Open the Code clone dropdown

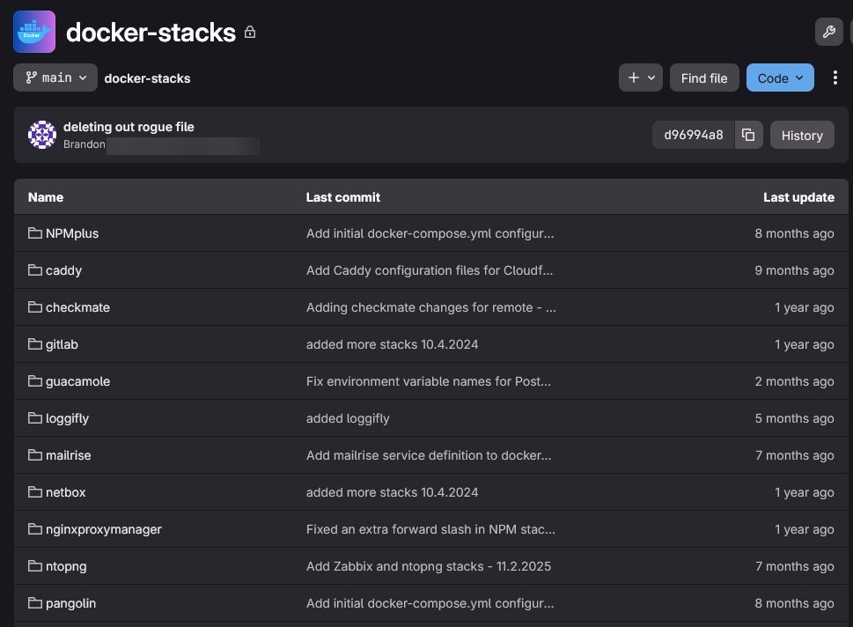tap(780, 77)
